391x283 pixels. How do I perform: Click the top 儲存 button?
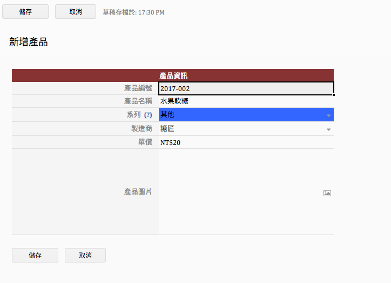coord(25,12)
